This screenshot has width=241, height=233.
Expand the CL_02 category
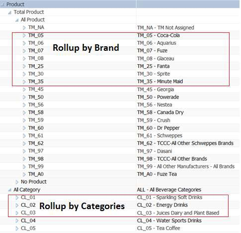(17, 205)
